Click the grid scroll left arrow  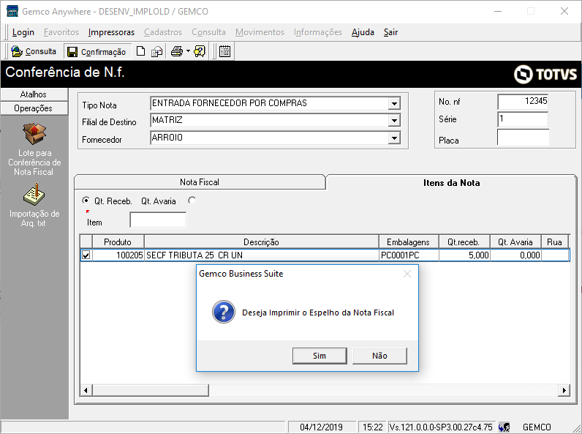(86, 390)
